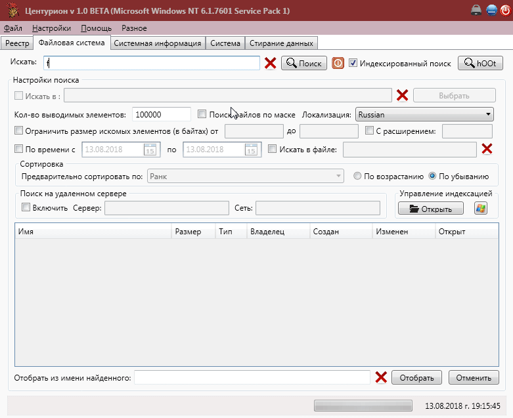
Task: Switch to the Реестр tab
Action: coord(17,43)
